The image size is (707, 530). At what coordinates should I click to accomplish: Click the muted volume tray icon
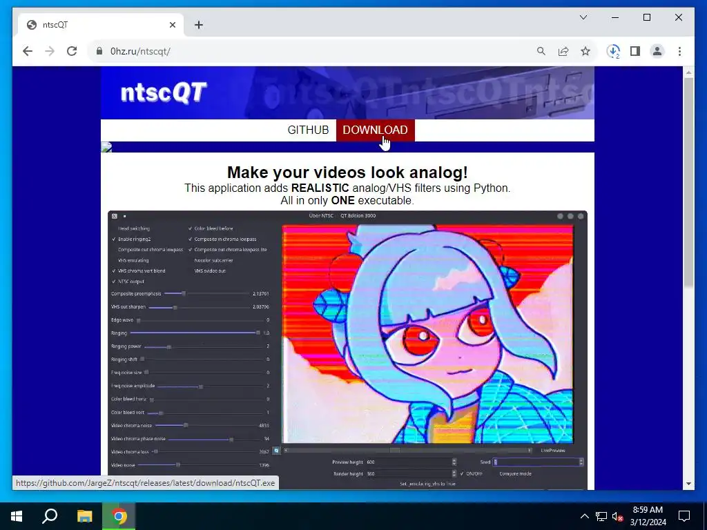pyautogui.click(x=618, y=516)
